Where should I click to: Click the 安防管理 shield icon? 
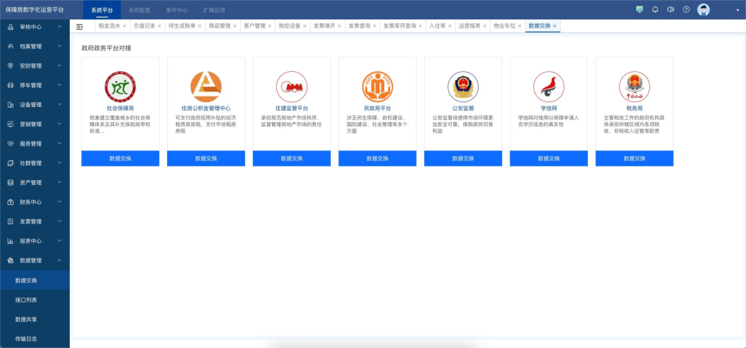click(10, 66)
